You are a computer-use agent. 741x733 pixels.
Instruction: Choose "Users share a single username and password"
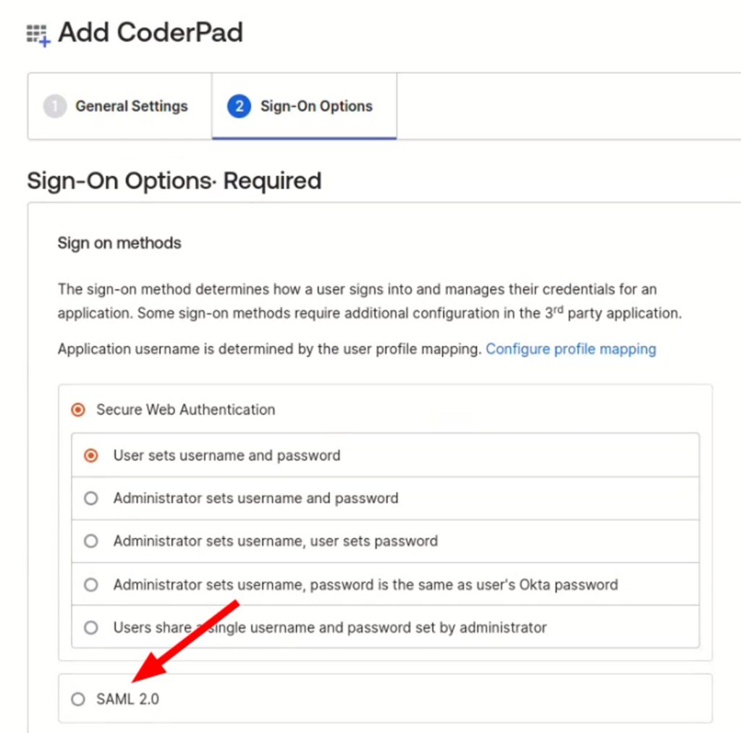coord(90,627)
